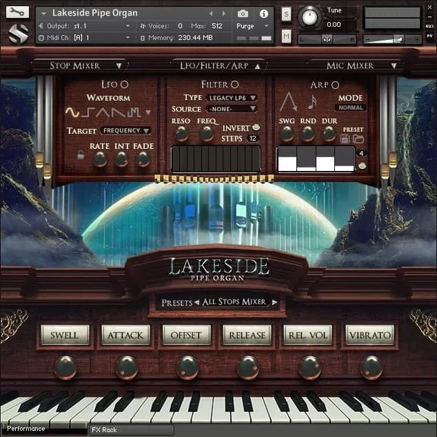Adjust the pan L-R slider
The image size is (437, 437).
coord(327,39)
